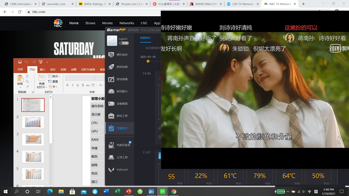This screenshot has width=349, height=196.
Task: Toggle Italic formatting in PowerPoint
Action: click(x=73, y=85)
